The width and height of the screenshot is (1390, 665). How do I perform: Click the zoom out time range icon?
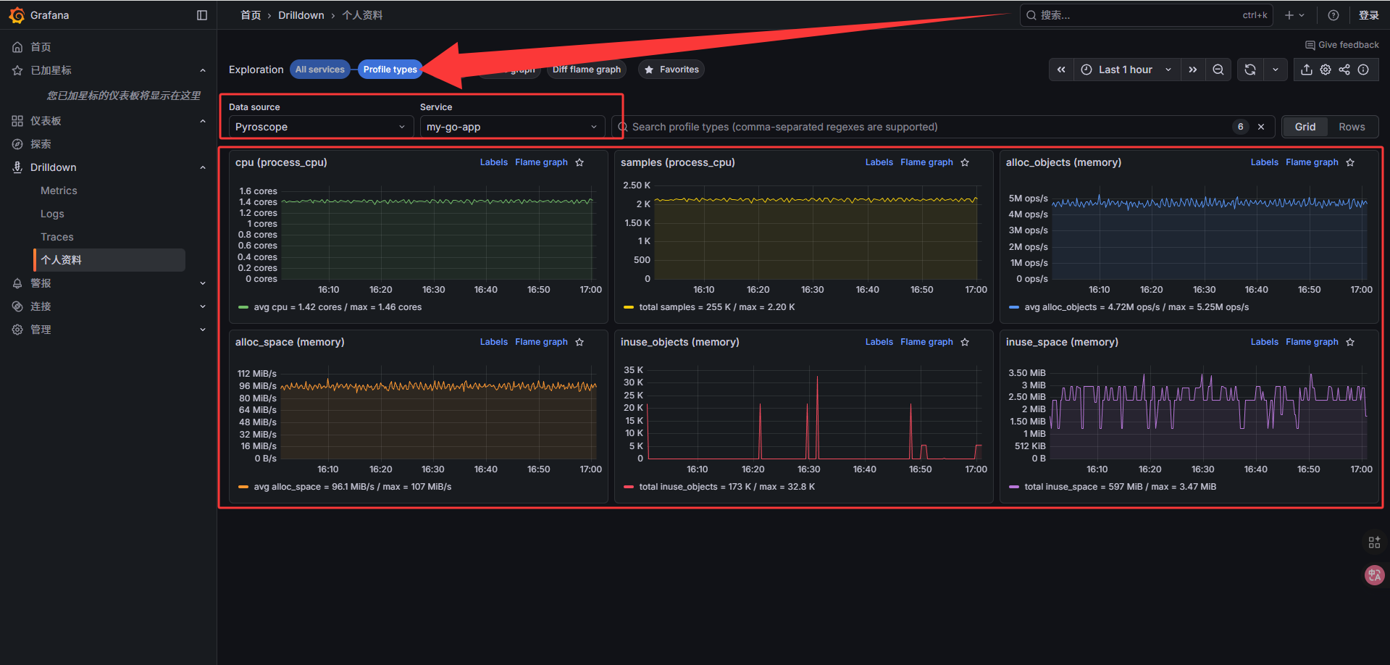click(1218, 70)
